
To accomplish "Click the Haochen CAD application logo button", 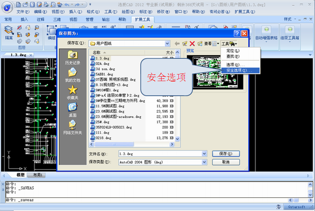I will point(7,7).
